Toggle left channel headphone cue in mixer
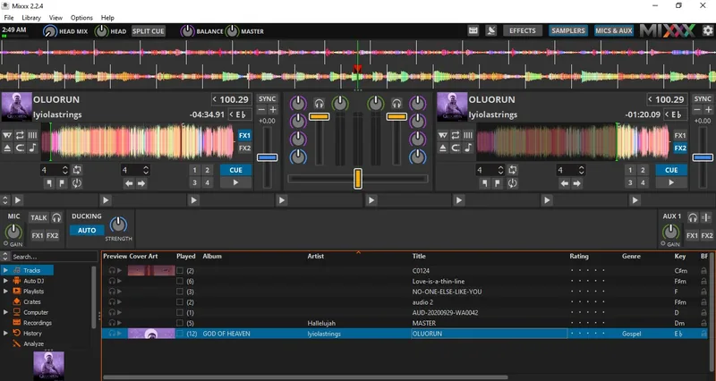716x381 pixels. (x=319, y=104)
